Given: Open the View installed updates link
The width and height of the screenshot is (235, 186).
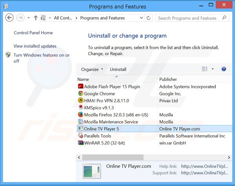Looking at the screenshot, I should [35, 46].
